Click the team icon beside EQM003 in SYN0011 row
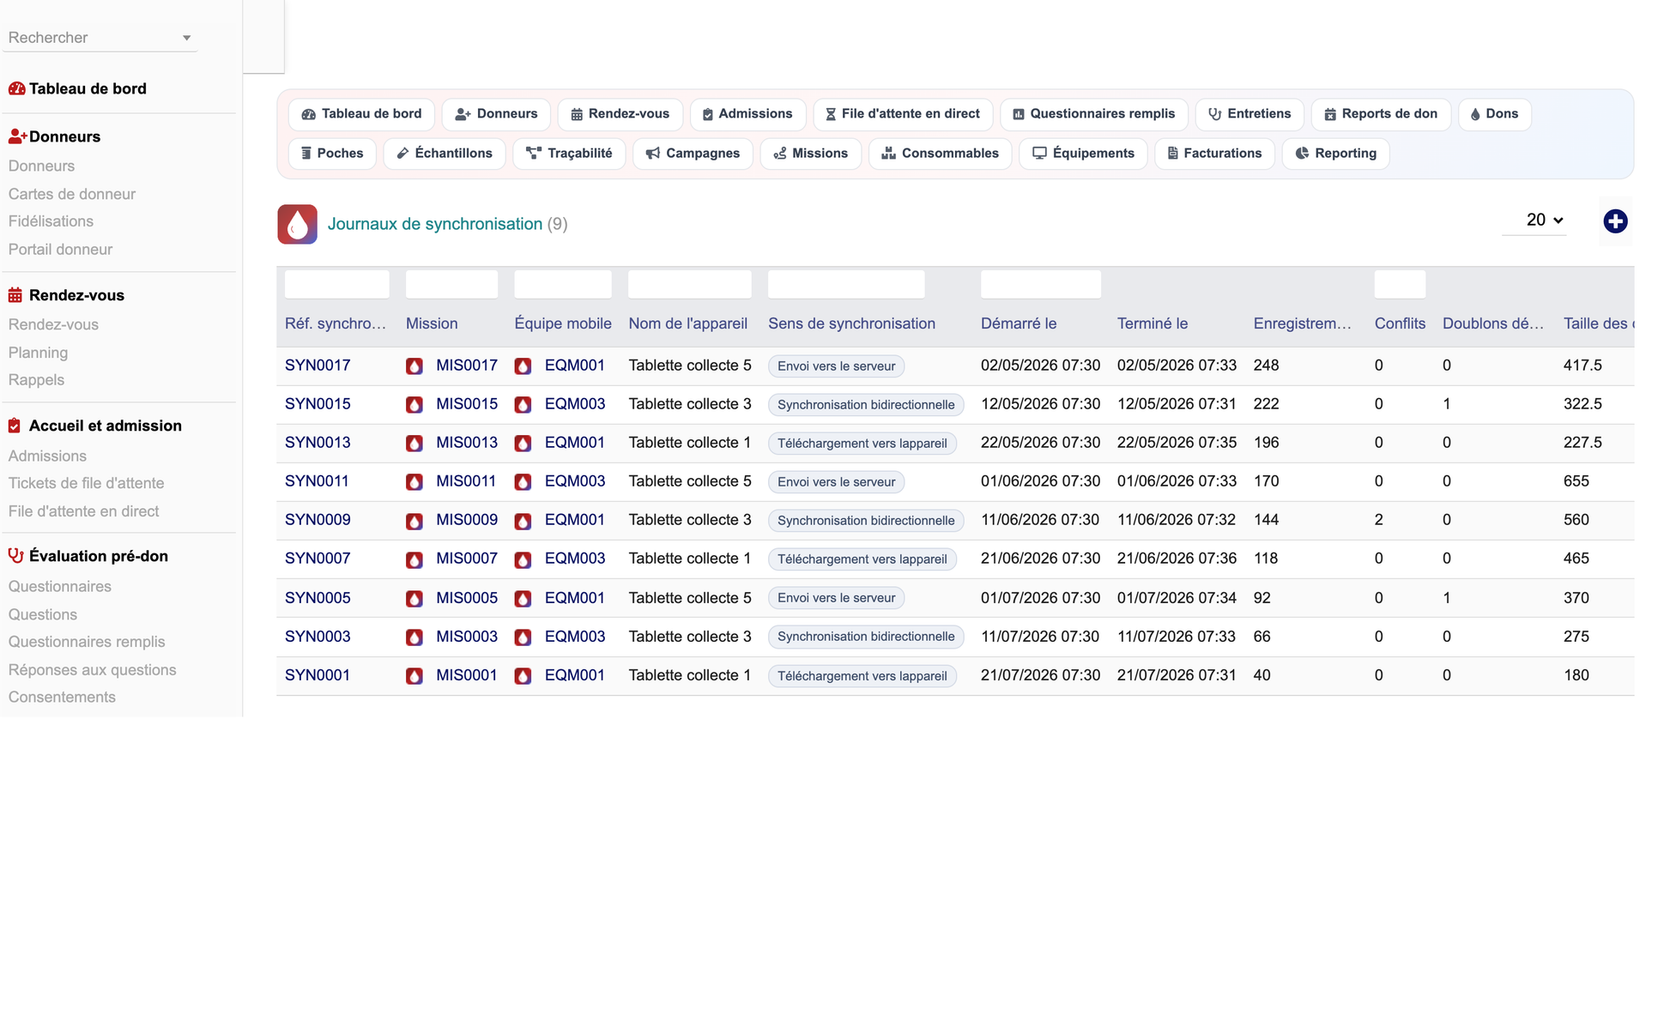The height and width of the screenshot is (1033, 1670). click(x=523, y=482)
